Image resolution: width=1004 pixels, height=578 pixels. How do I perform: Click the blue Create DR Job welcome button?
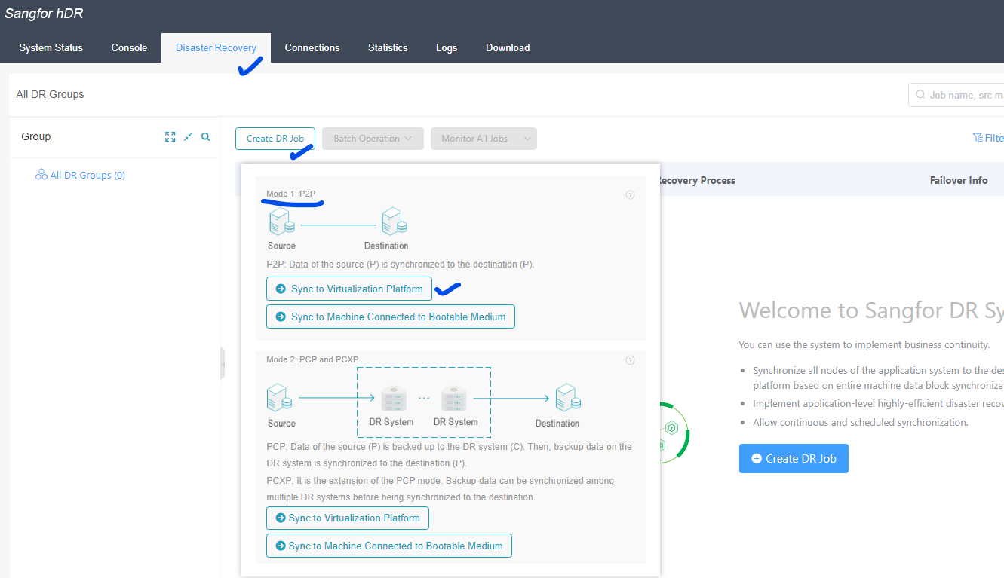(x=794, y=458)
